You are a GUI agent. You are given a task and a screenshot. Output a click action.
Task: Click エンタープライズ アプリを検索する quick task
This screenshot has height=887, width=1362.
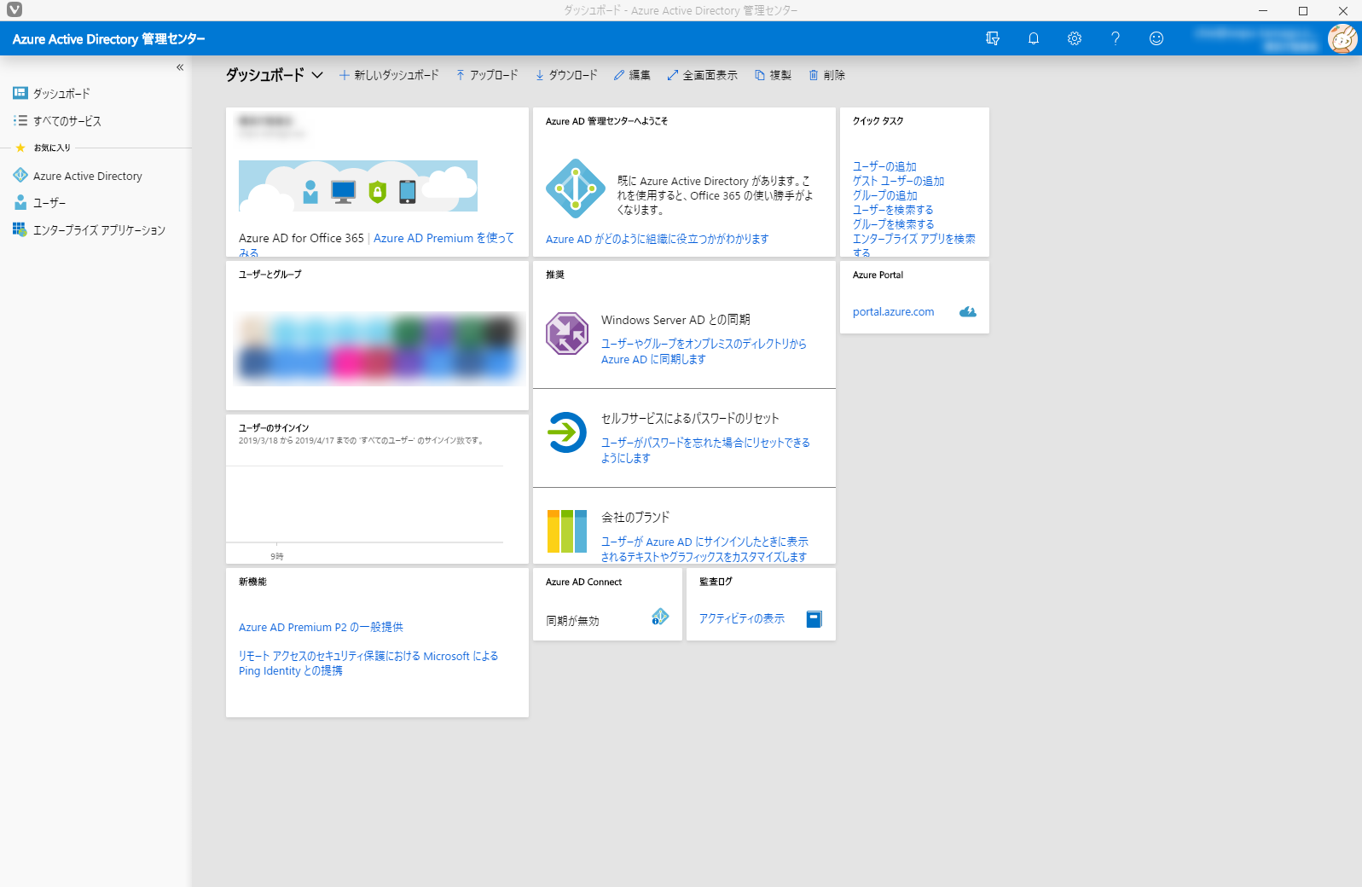point(914,245)
